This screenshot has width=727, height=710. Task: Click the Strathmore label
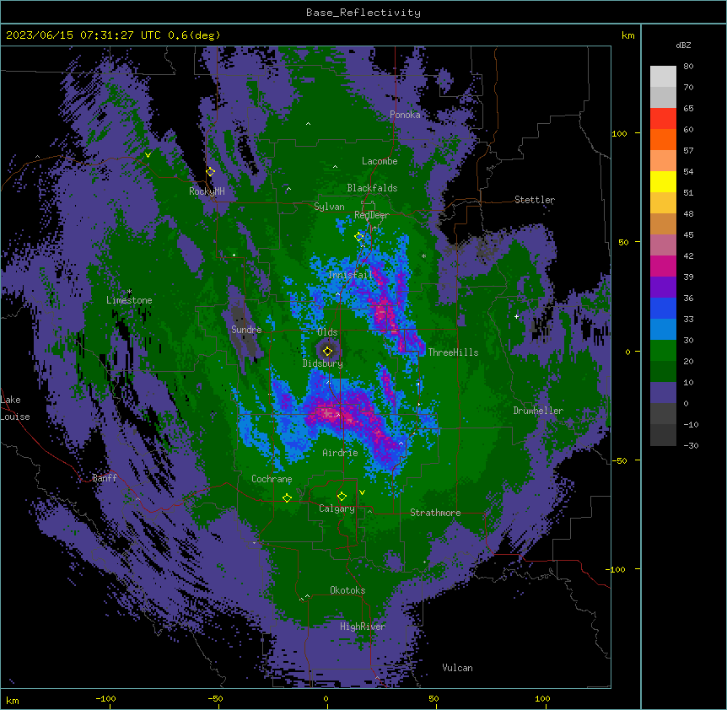(x=435, y=513)
